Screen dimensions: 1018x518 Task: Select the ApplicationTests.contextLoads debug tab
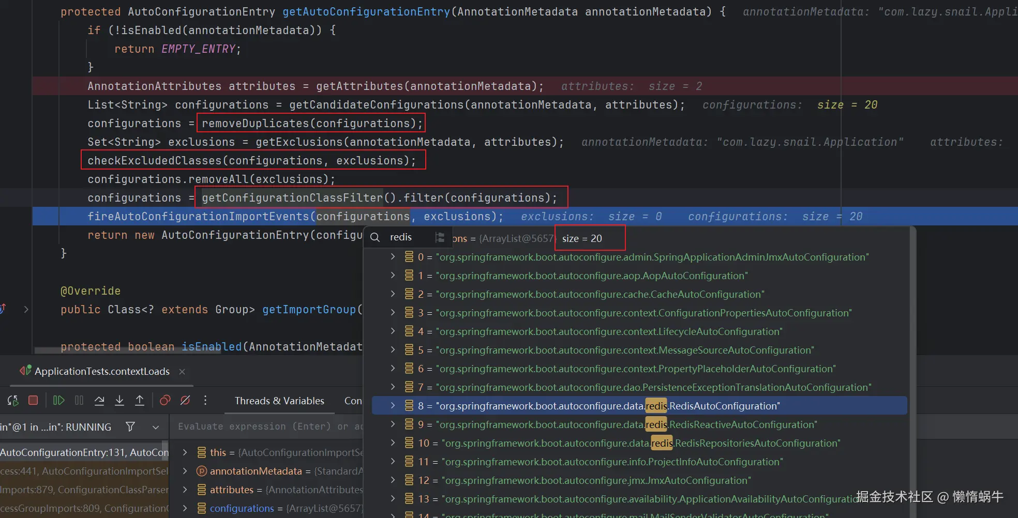click(x=102, y=371)
